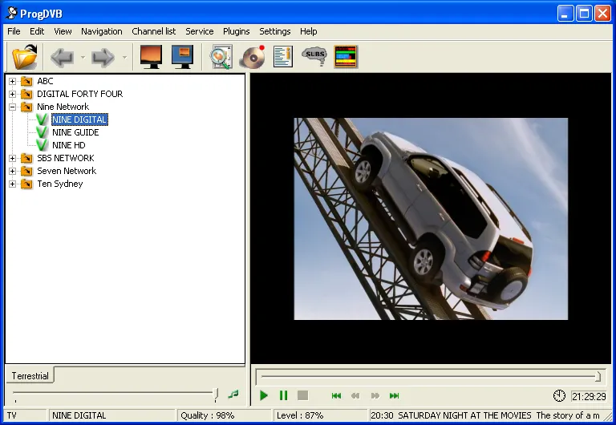The width and height of the screenshot is (616, 425).
Task: Select the NINE GUIDE channel
Action: point(75,132)
